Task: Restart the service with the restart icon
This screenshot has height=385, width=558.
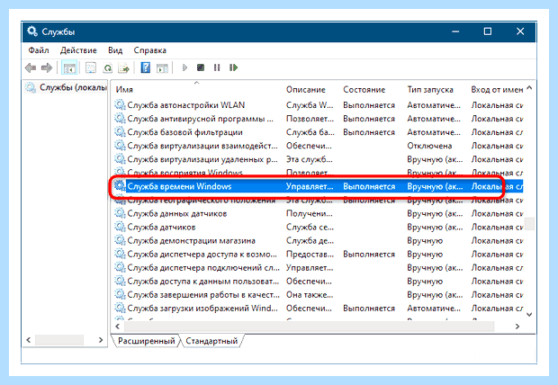Action: tap(233, 67)
